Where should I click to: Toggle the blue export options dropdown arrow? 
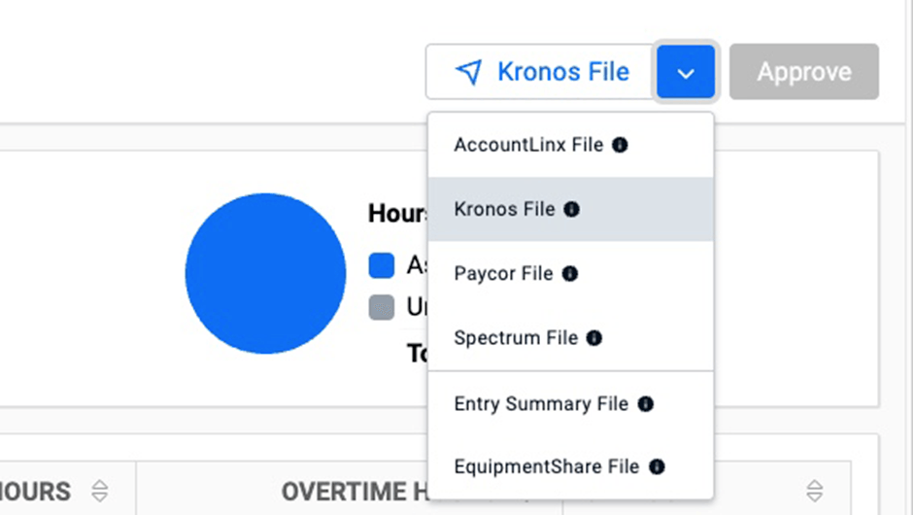click(x=686, y=72)
